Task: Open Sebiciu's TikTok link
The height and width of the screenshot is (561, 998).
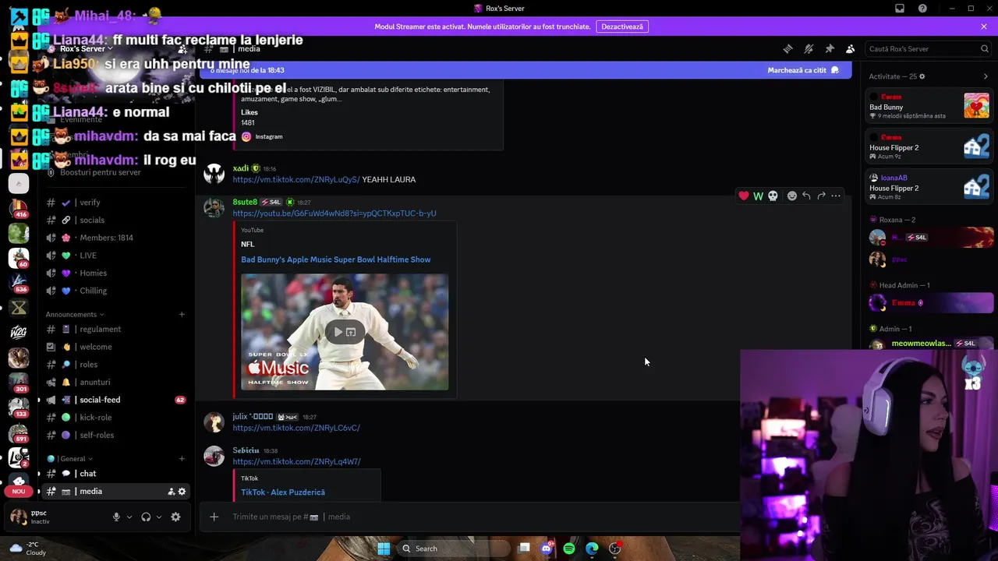Action: [x=296, y=461]
